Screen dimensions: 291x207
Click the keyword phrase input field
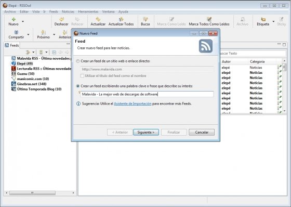click(147, 94)
